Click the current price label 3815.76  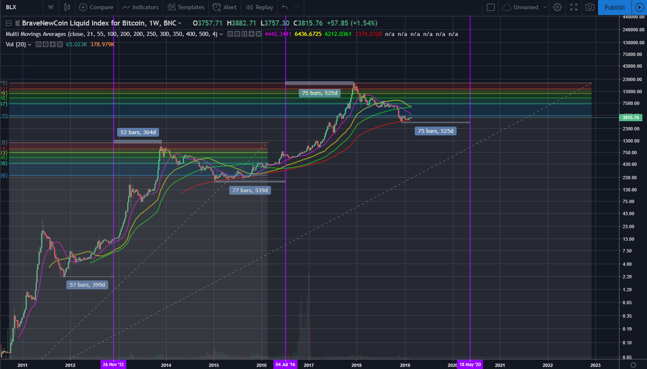(630, 117)
